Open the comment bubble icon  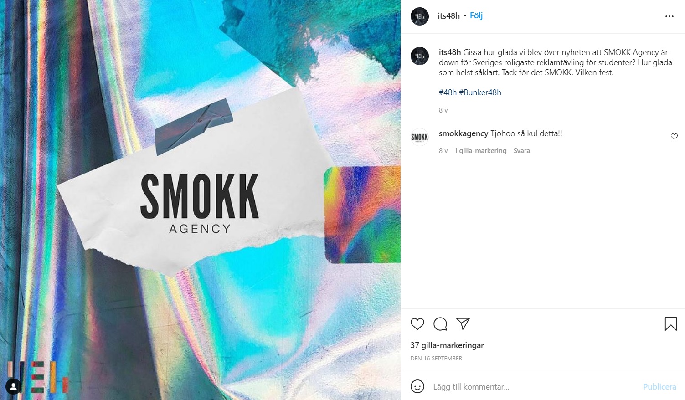click(440, 324)
